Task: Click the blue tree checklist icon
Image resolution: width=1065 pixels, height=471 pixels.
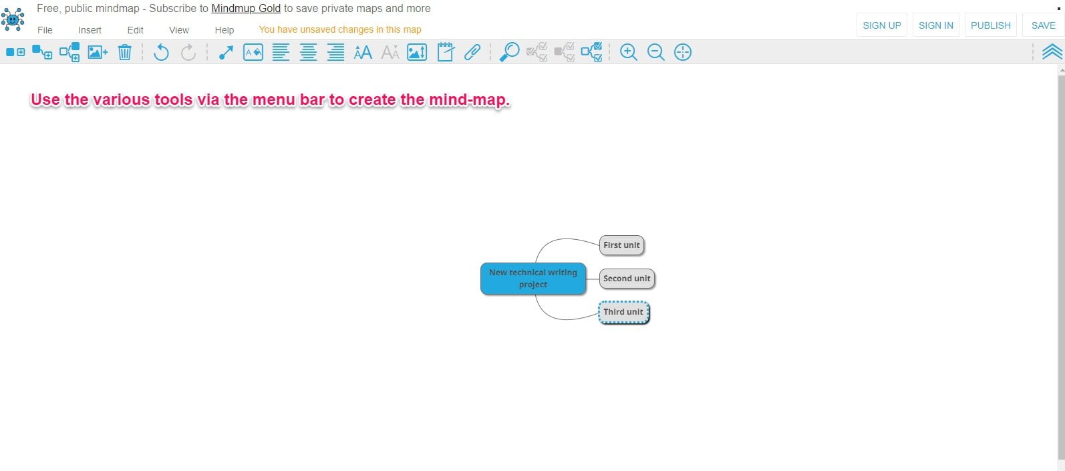Action: pyautogui.click(x=591, y=52)
